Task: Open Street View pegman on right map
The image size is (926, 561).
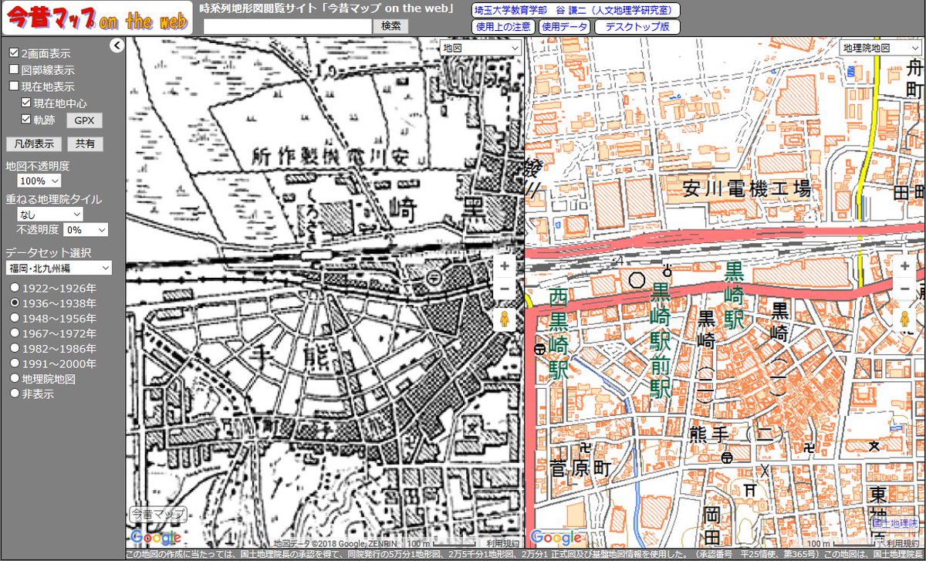Action: coord(904,320)
